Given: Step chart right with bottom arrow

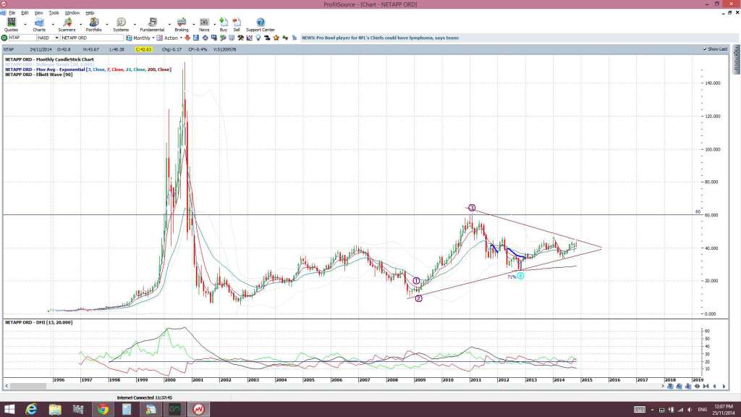Looking at the screenshot, I should tap(724, 387).
